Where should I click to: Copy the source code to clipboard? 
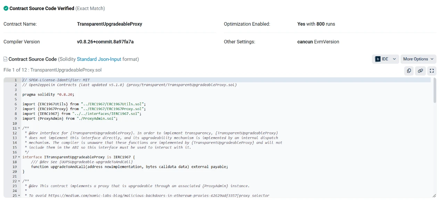click(x=409, y=71)
